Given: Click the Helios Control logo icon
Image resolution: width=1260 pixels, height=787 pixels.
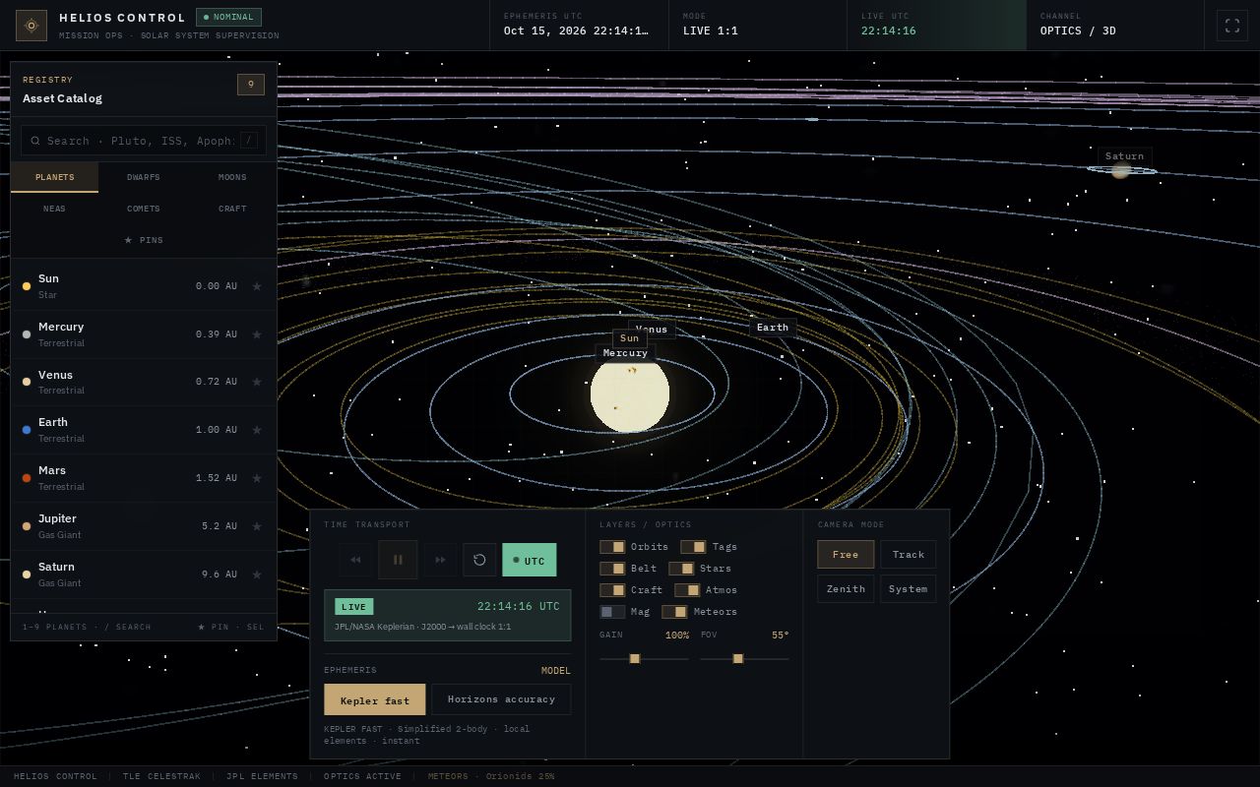Looking at the screenshot, I should (31, 26).
